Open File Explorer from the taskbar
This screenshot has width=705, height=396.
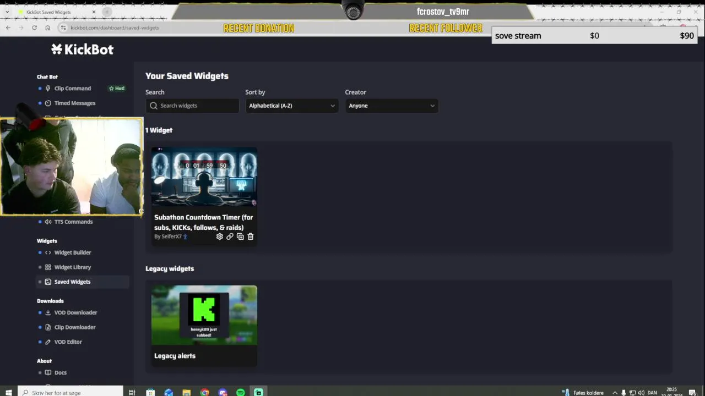click(187, 392)
